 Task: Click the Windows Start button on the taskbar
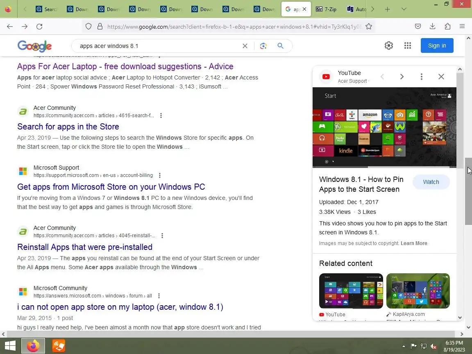pyautogui.click(x=10, y=345)
